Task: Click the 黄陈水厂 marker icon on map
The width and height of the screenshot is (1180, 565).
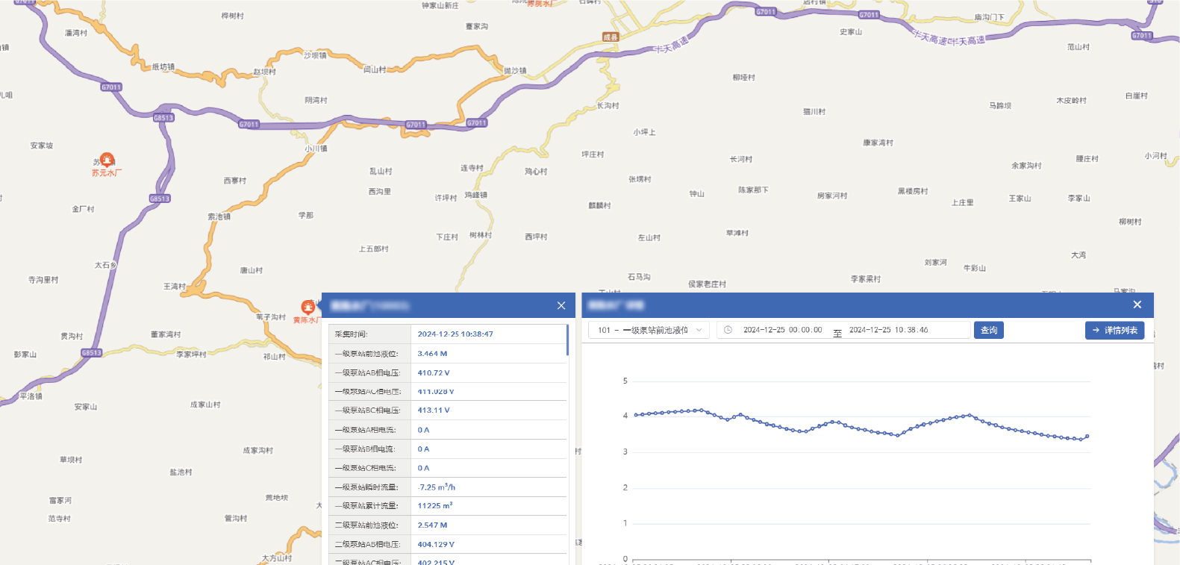Action: pos(308,307)
